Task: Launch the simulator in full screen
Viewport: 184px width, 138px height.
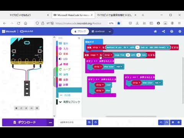Action: click(x=37, y=108)
